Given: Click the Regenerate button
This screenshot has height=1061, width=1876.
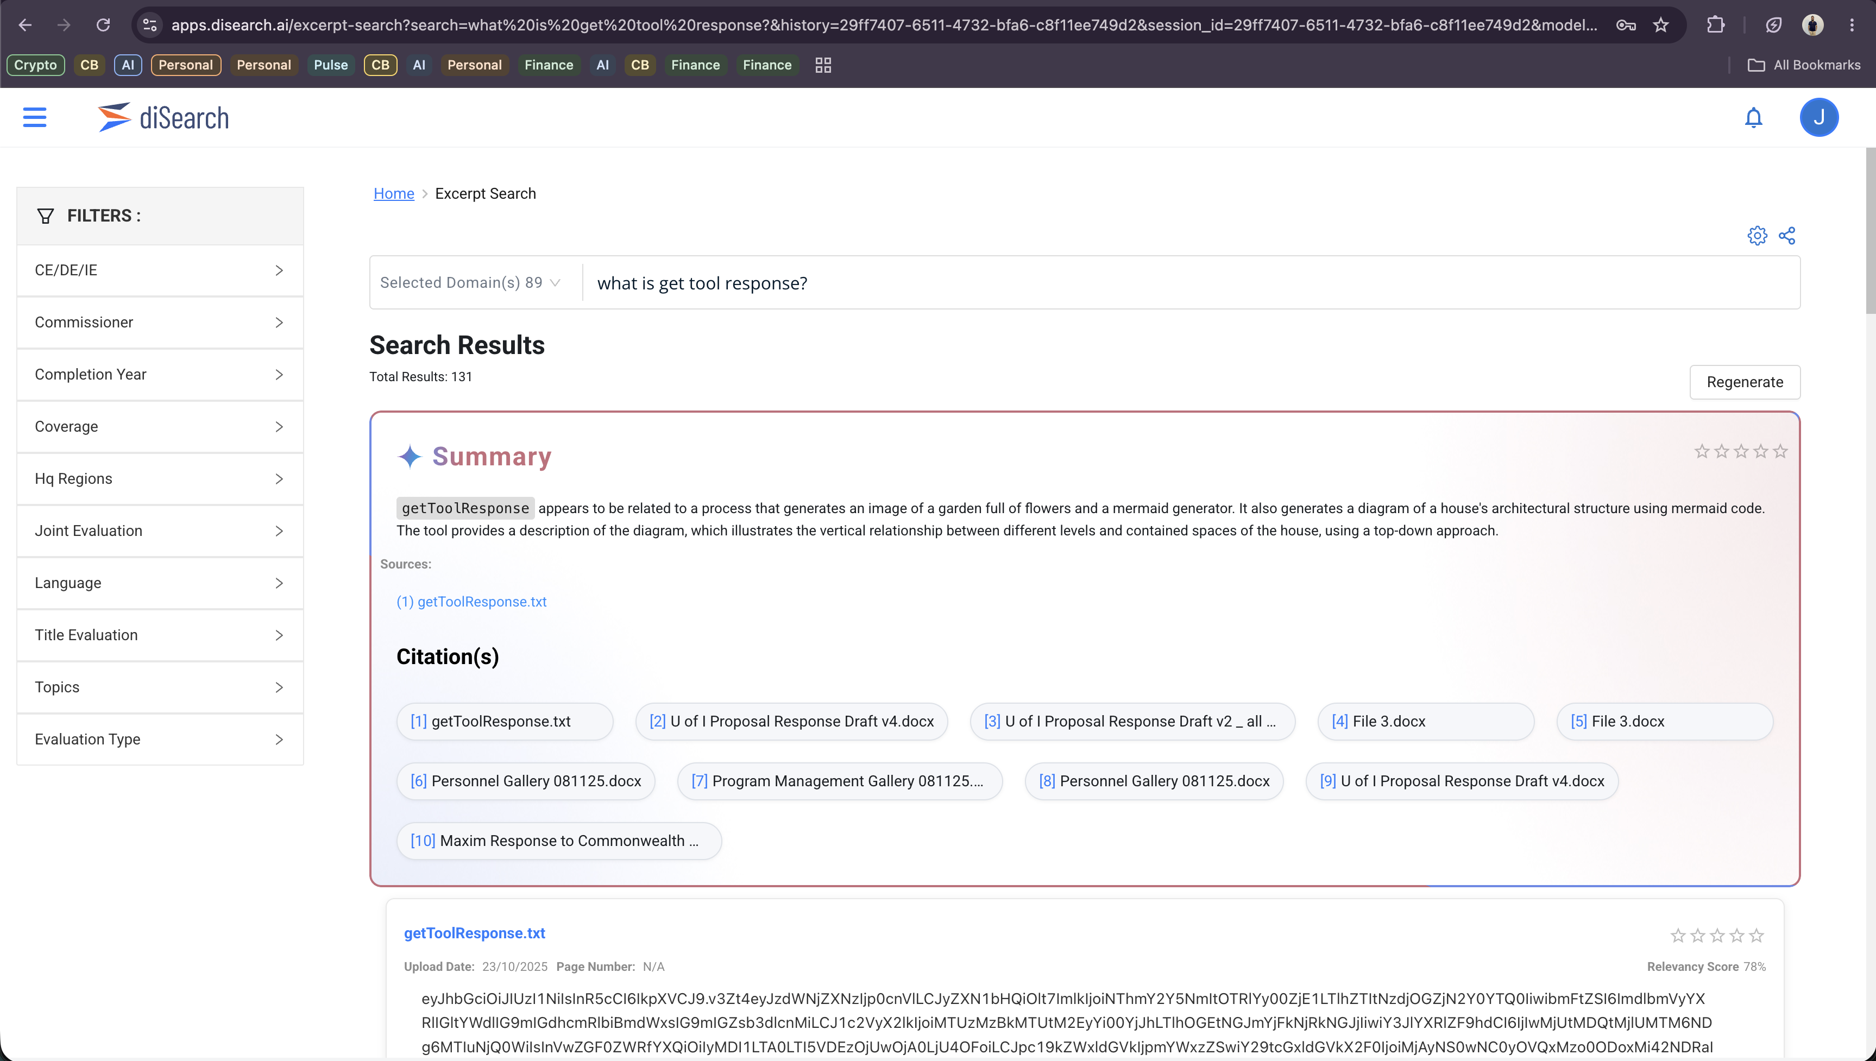Looking at the screenshot, I should 1745,382.
